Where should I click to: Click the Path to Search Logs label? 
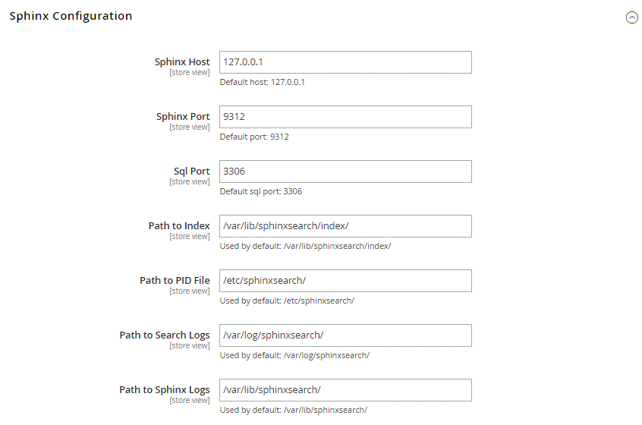165,335
